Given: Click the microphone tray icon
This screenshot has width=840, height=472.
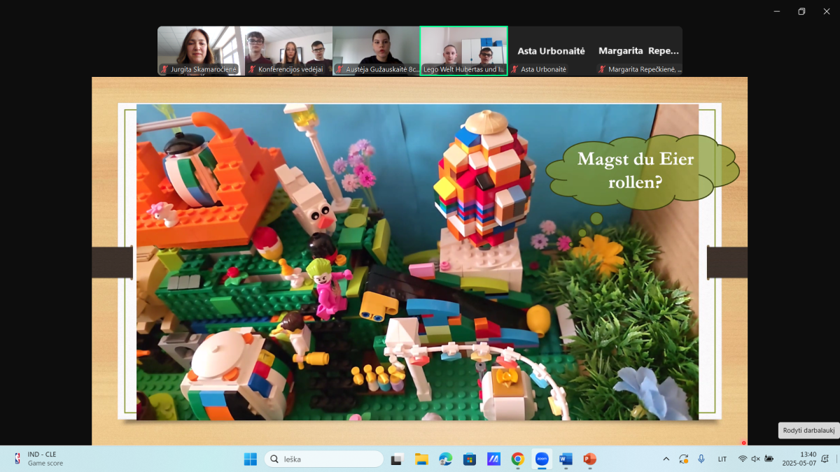Looking at the screenshot, I should 701,459.
